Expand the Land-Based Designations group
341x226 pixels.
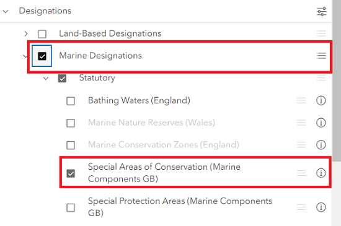click(26, 33)
